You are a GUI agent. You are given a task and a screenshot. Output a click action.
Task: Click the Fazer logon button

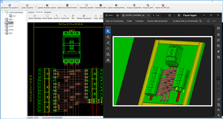(190, 15)
